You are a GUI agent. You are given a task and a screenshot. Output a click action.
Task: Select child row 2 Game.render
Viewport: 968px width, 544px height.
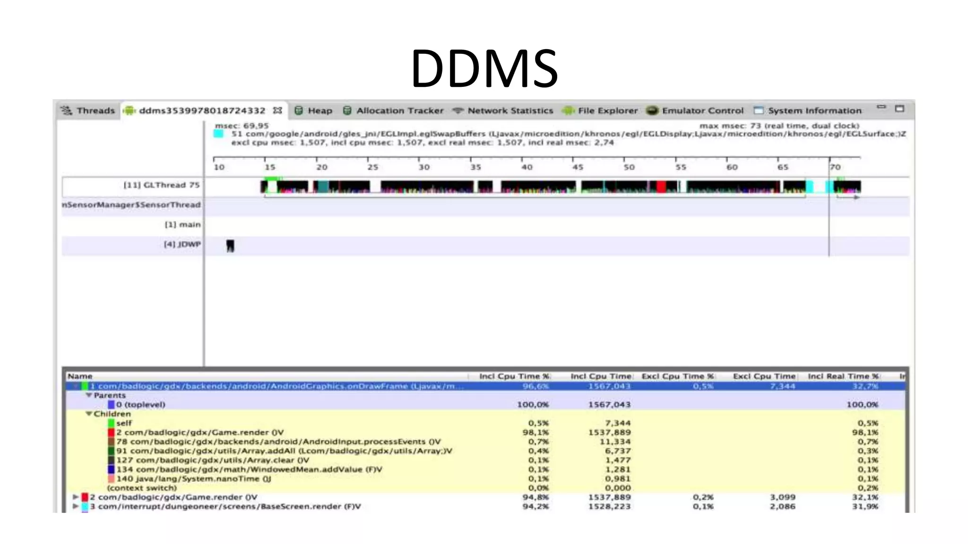[x=485, y=433]
